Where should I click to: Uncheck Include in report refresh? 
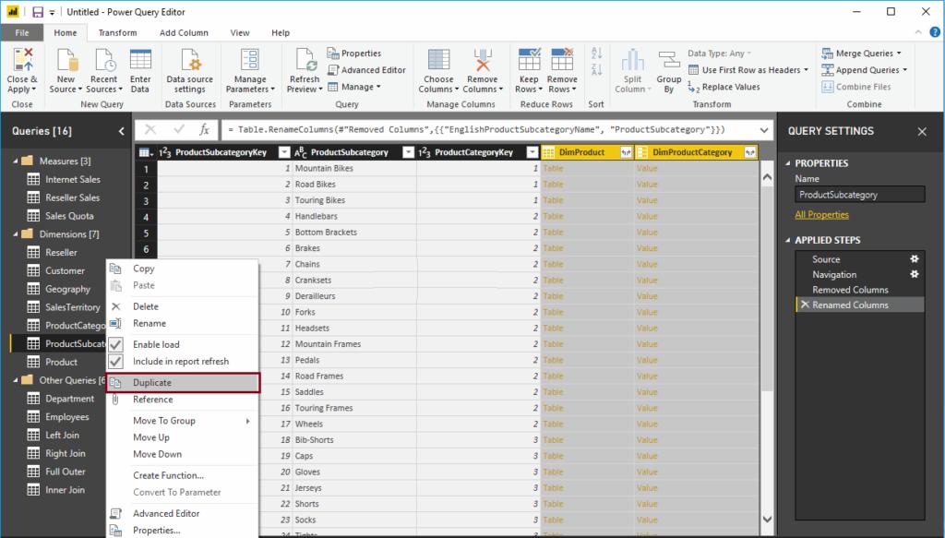117,361
